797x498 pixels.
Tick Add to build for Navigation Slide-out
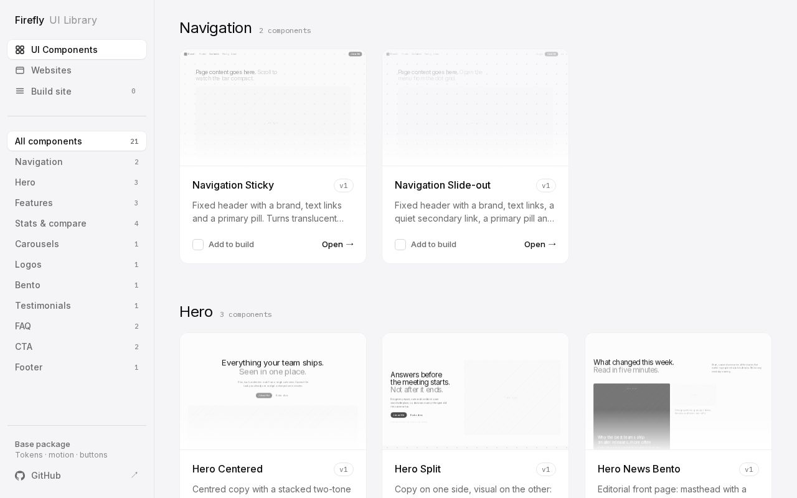[x=400, y=245]
